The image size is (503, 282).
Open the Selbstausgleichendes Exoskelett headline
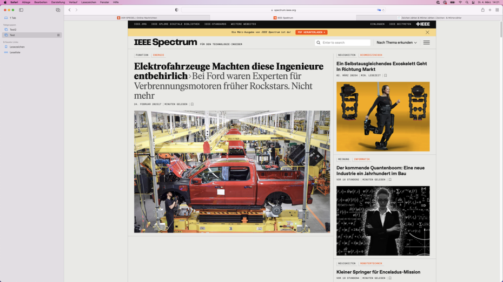click(x=382, y=66)
